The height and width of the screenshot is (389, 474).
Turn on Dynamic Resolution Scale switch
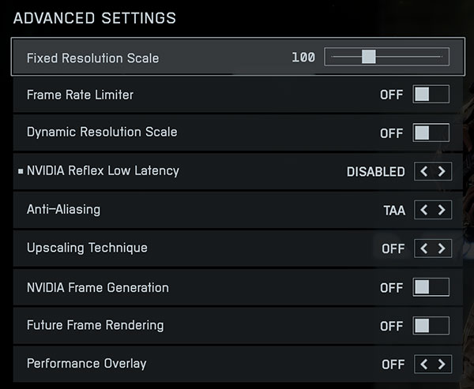point(431,133)
